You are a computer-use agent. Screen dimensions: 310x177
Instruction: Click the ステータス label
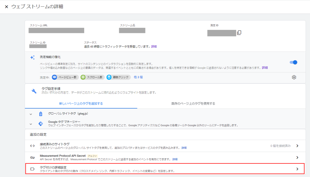pos(90,42)
